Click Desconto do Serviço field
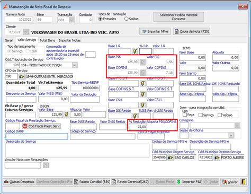The height and width of the screenshot is (194, 251). click(21, 99)
